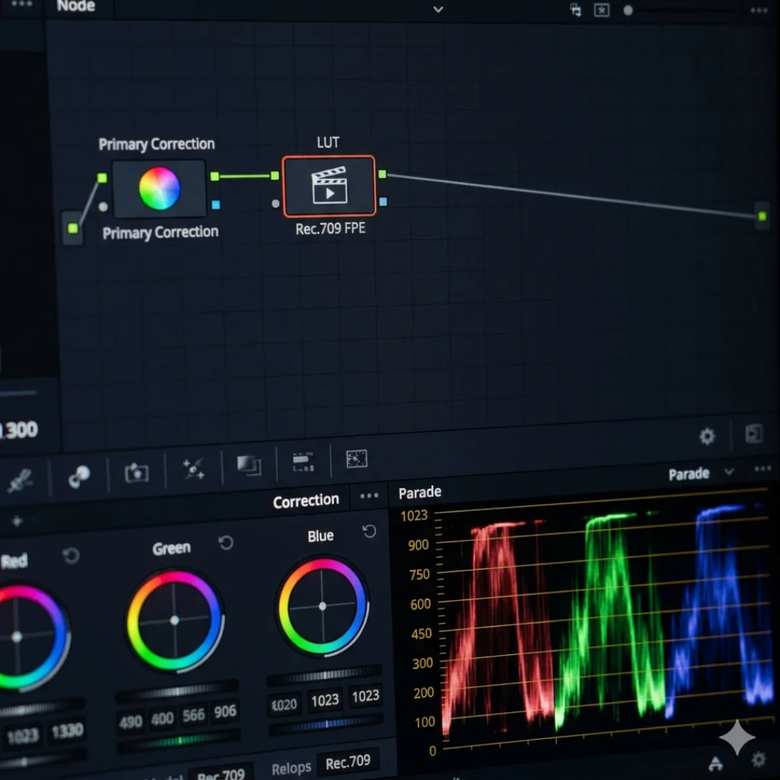This screenshot has height=780, width=780.
Task: Click the small plus icon above the Red wheel
Action: 17,521
